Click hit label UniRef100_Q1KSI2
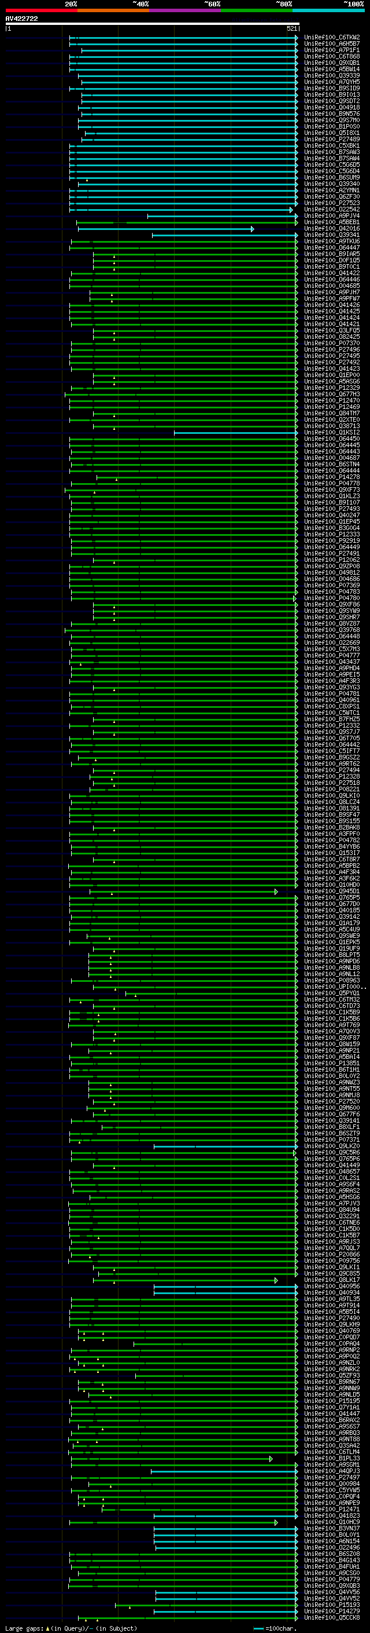 (x=332, y=432)
